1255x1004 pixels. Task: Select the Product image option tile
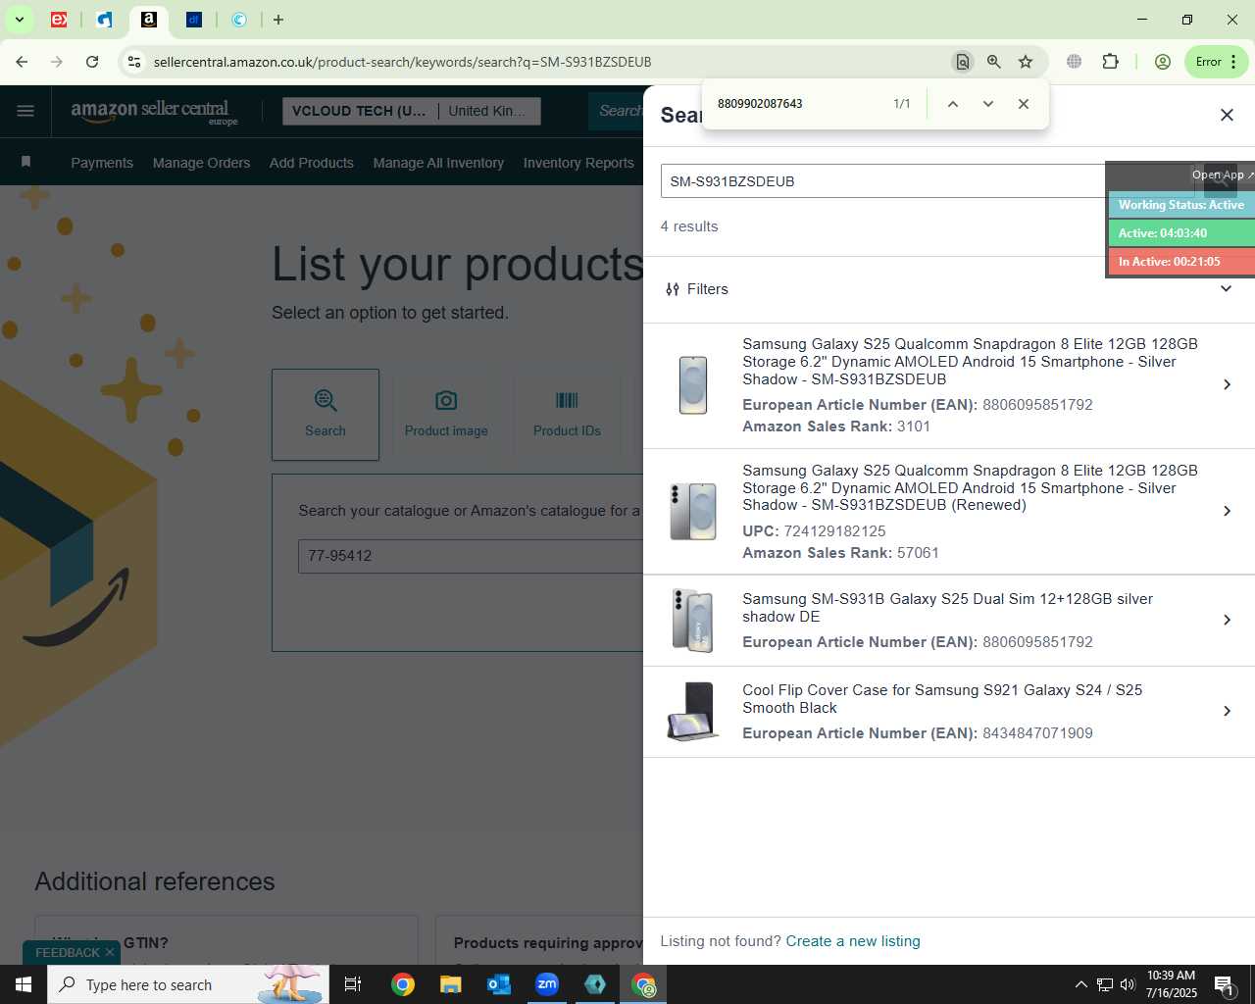click(446, 415)
